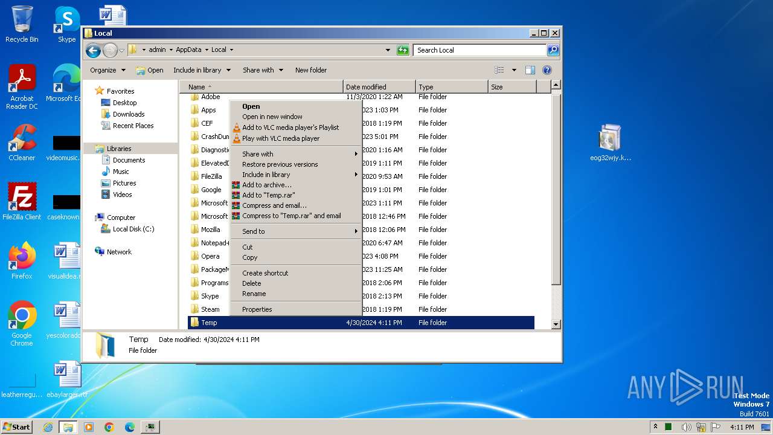773x435 pixels.
Task: Open Chrome from the taskbar
Action: pyautogui.click(x=109, y=427)
